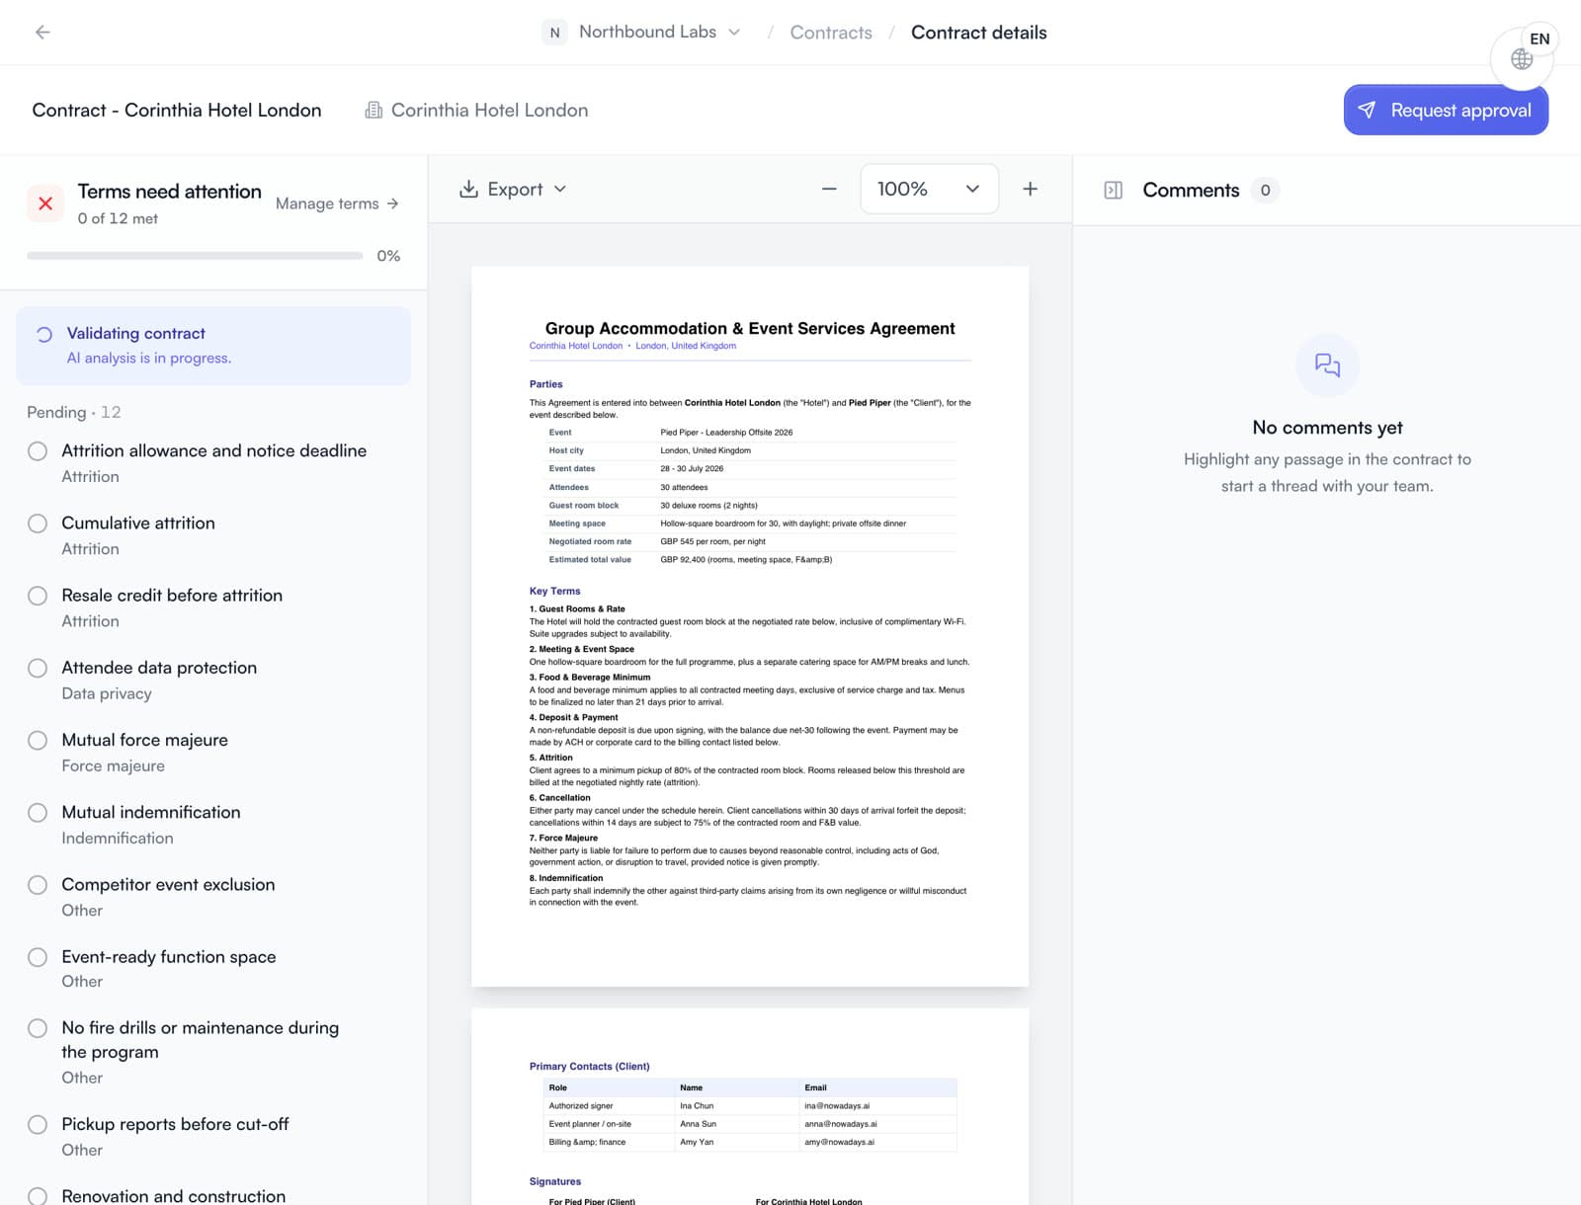1581x1205 pixels.
Task: Click the 0 of 12 met text
Action: coord(118,218)
